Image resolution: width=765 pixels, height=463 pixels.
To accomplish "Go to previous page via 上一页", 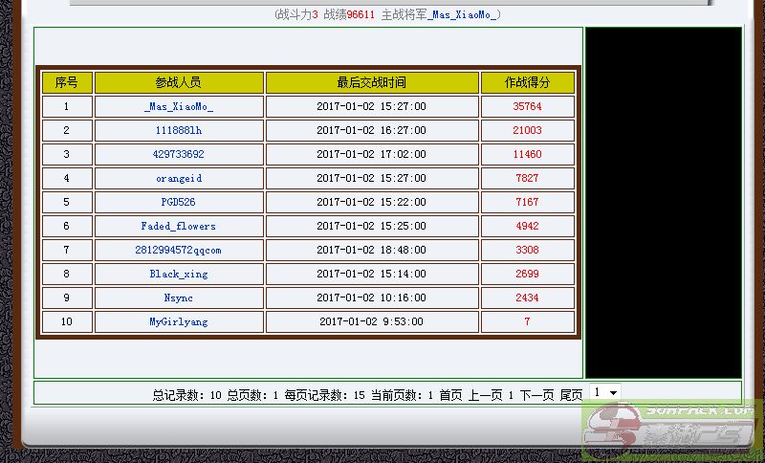I will (485, 394).
